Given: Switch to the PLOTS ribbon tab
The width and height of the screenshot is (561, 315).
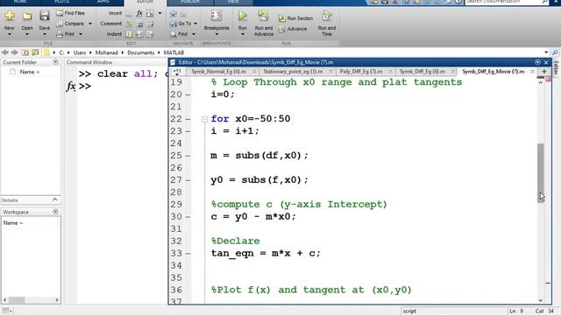Looking at the screenshot, I should tap(61, 2).
